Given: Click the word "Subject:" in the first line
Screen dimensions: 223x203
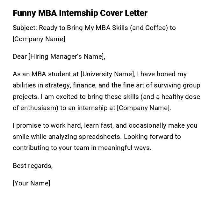Looking at the screenshot, I should (25, 28).
